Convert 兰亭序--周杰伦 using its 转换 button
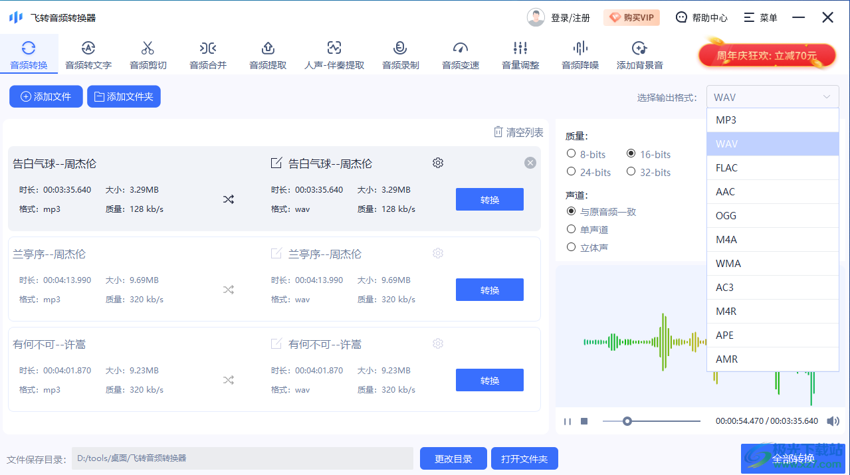Screen dimensions: 850x475 (489, 289)
